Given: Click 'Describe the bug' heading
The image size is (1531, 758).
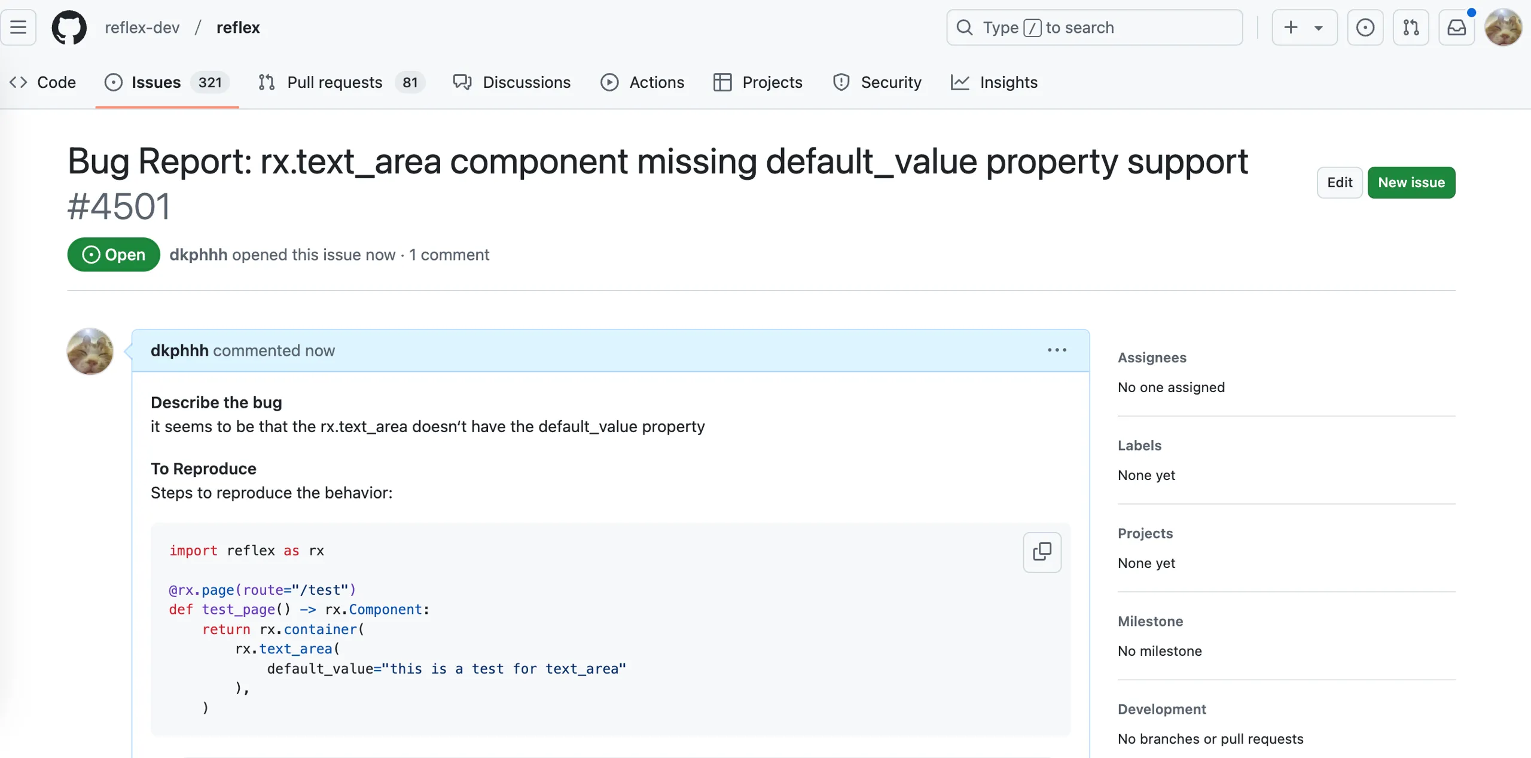Looking at the screenshot, I should click(x=216, y=402).
